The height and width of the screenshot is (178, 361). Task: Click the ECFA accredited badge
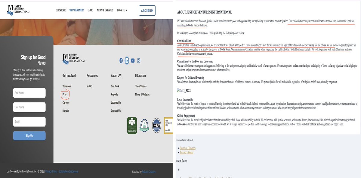pos(157,125)
